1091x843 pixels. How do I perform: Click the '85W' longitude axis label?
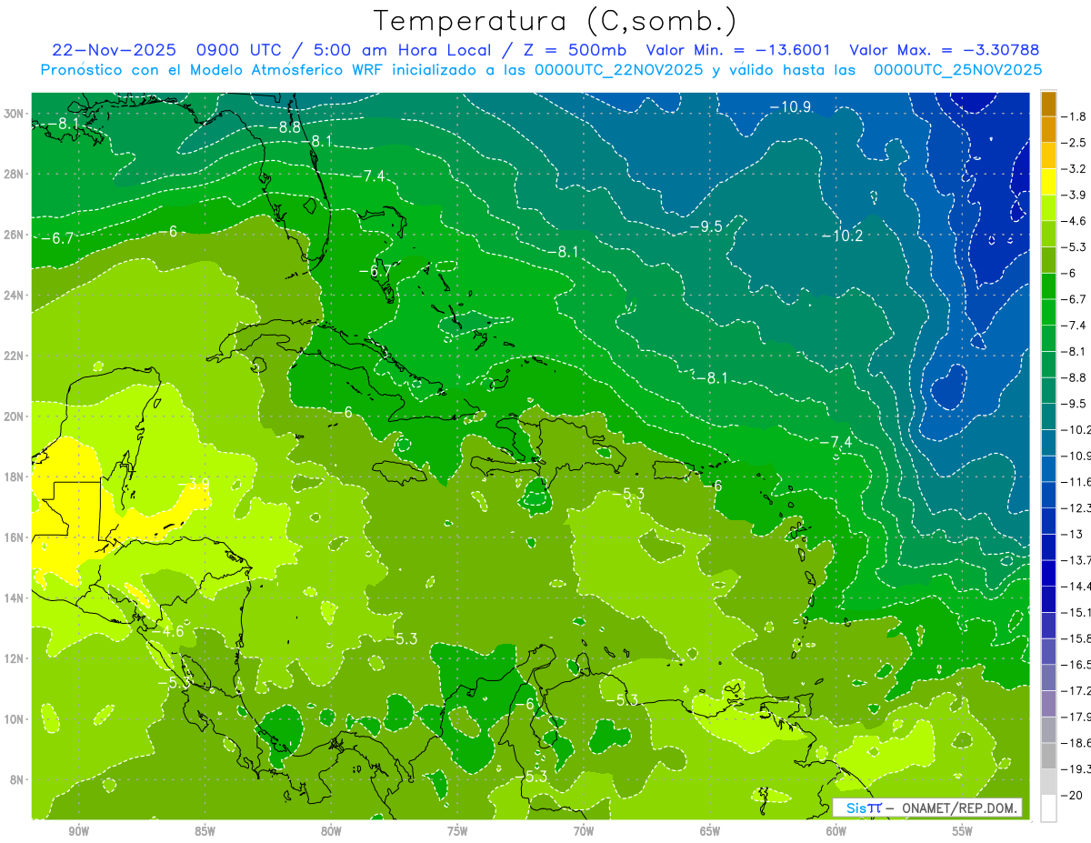pyautogui.click(x=205, y=831)
